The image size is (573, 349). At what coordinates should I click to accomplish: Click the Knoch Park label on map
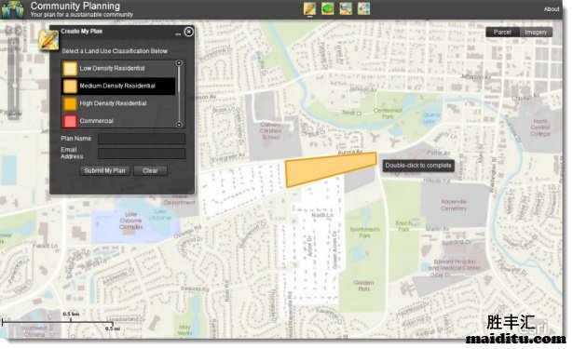point(403,226)
